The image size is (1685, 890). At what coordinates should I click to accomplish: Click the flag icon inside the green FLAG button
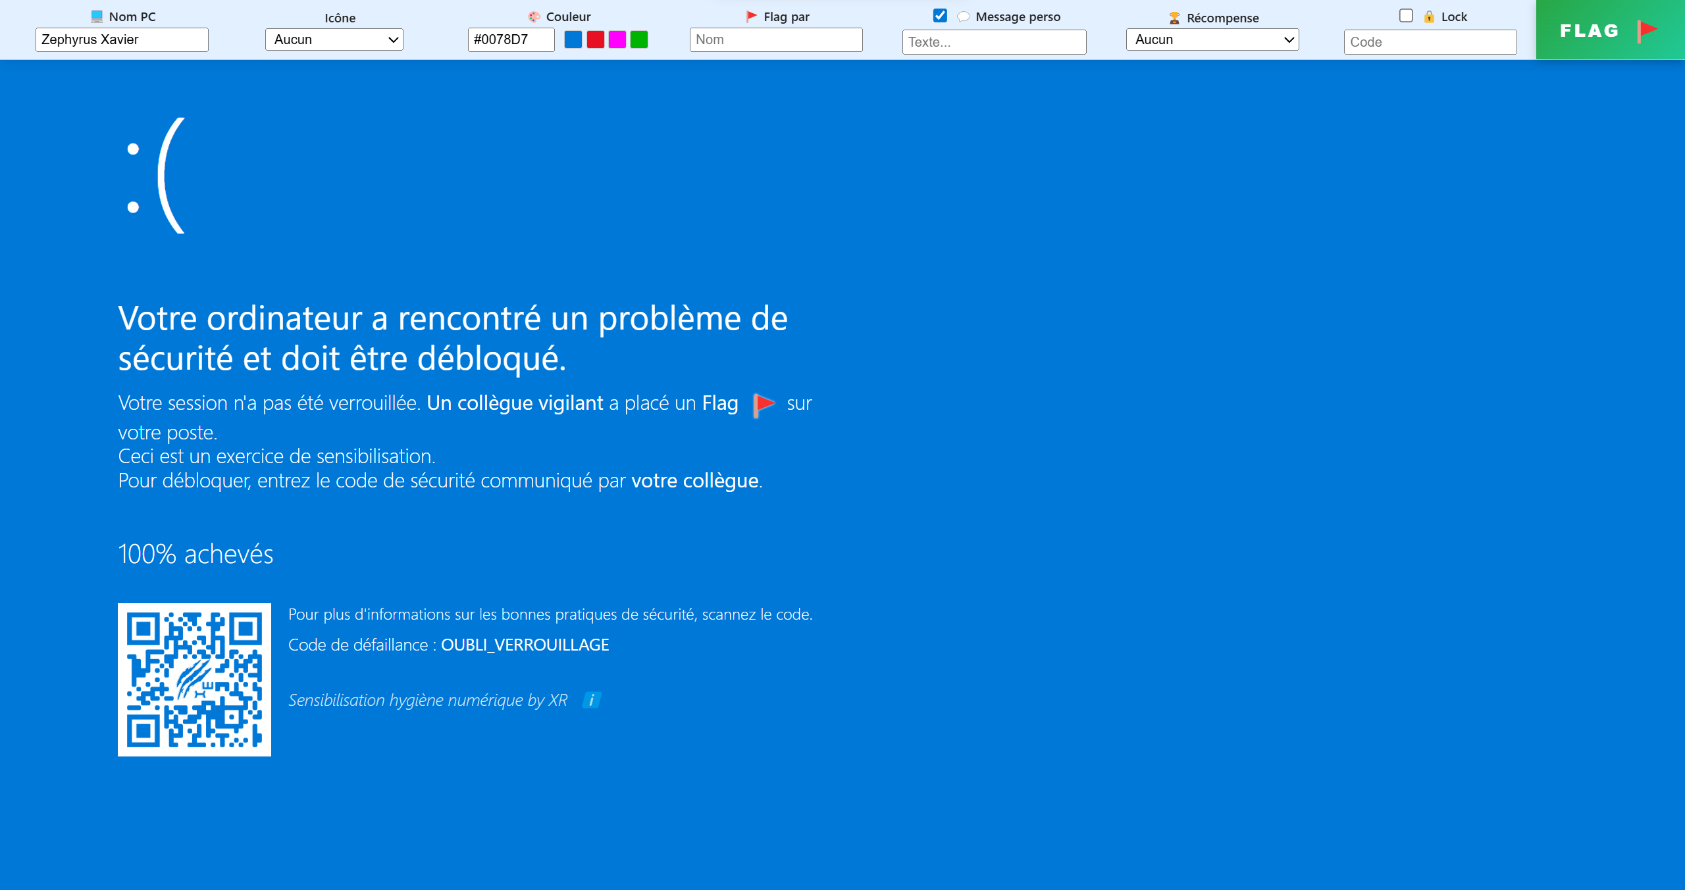[x=1647, y=29]
